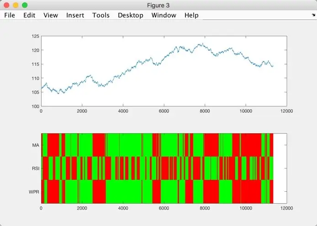Open the Help menu
This screenshot has height=226, width=317.
tap(191, 15)
